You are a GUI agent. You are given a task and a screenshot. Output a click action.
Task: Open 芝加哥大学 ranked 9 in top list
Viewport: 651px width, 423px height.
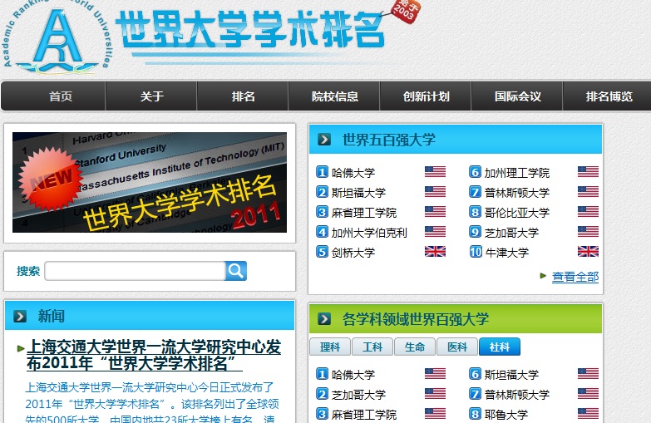[x=511, y=233]
